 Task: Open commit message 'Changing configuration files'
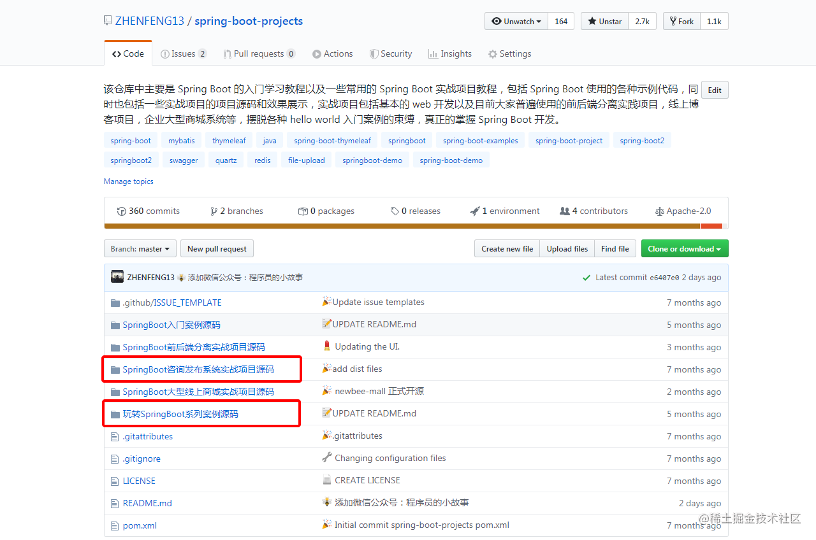390,458
